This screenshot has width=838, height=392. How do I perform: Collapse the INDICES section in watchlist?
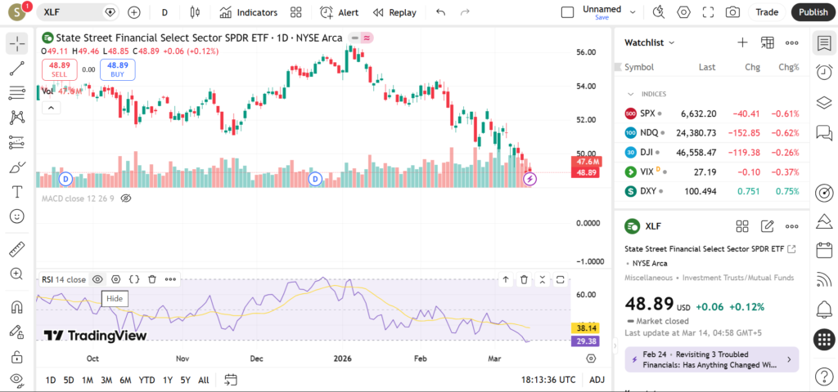(630, 94)
